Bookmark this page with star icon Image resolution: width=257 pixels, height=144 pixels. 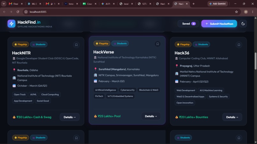[236, 12]
